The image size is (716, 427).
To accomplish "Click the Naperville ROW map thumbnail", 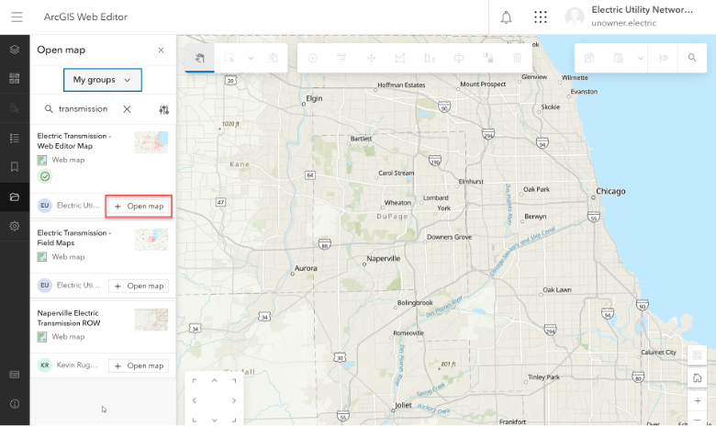I will pos(151,320).
